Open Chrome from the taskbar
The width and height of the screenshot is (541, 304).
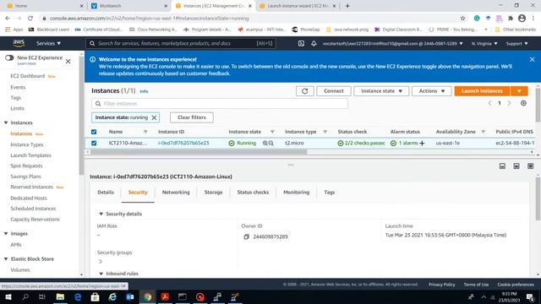coord(147,296)
